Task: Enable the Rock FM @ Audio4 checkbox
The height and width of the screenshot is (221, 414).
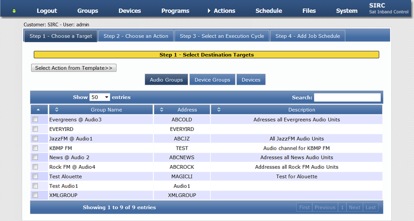Action: click(x=36, y=167)
